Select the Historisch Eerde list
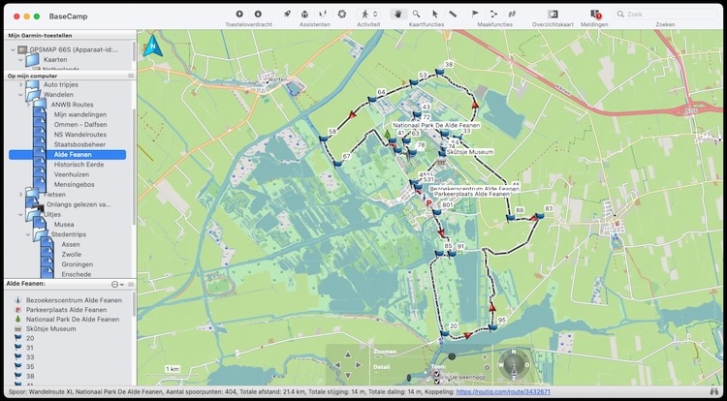Screen dimensions: 727x401 (x=79, y=165)
